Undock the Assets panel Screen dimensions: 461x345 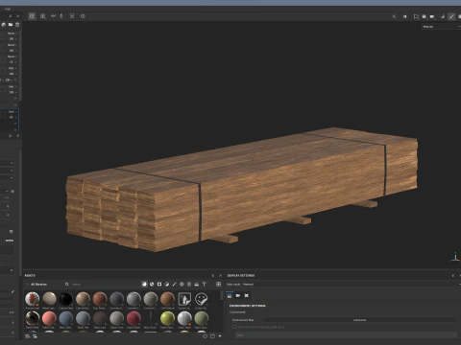point(213,275)
